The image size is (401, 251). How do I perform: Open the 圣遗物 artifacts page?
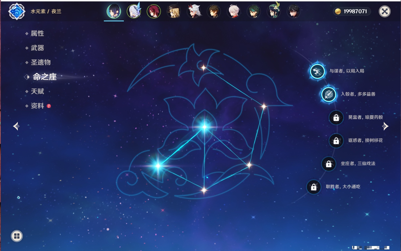(x=41, y=62)
